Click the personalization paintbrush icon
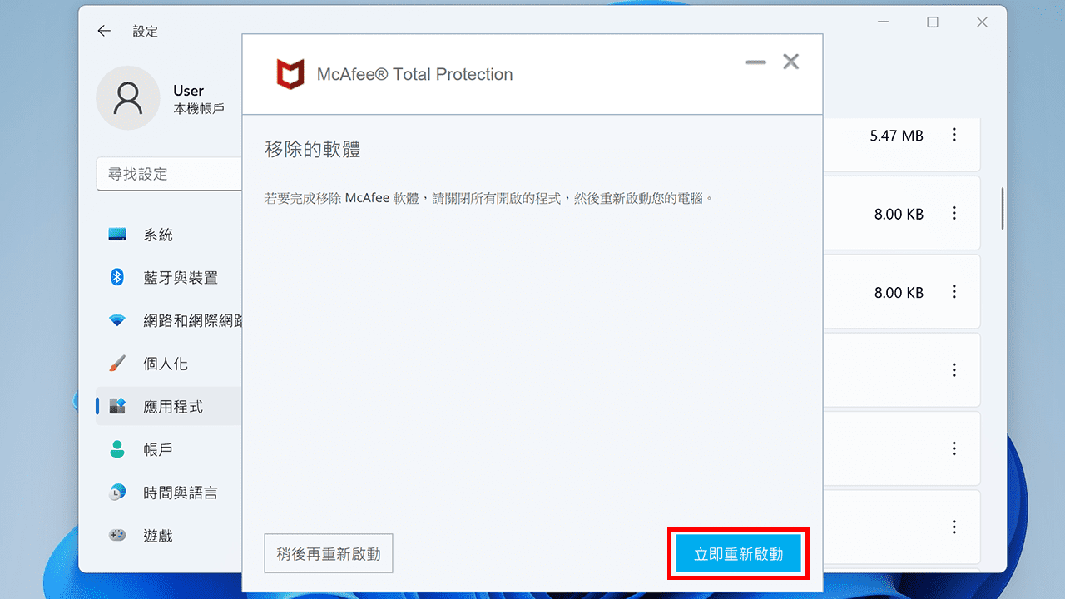This screenshot has height=599, width=1065. [x=117, y=364]
